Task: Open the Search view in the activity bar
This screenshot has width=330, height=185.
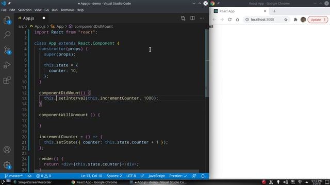Action: click(x=7, y=34)
